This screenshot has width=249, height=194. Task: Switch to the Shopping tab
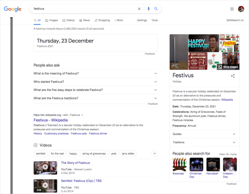pyautogui.click(x=102, y=20)
